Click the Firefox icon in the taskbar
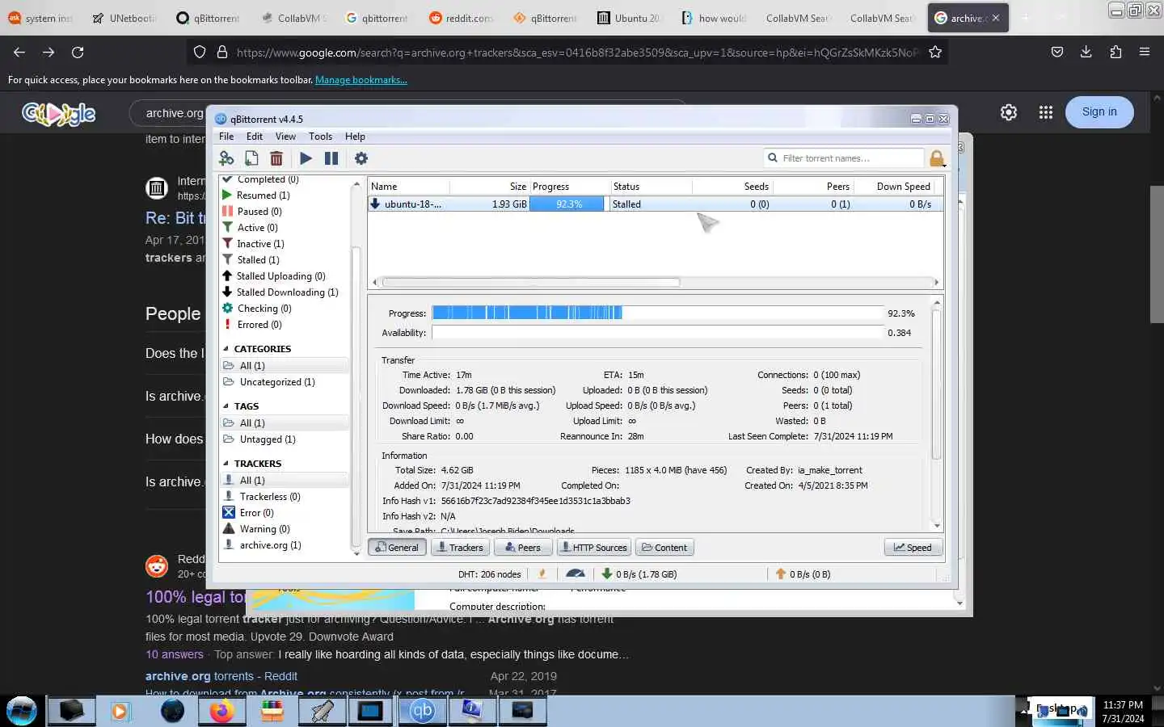Screen dimensions: 1164x727 221,711
